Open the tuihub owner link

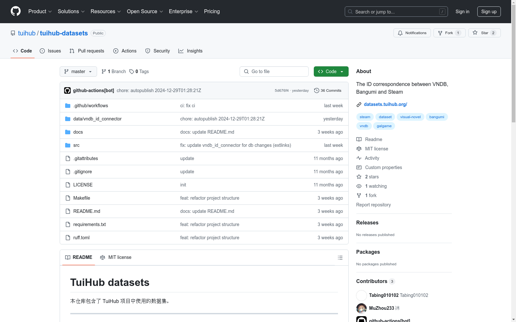click(x=27, y=33)
